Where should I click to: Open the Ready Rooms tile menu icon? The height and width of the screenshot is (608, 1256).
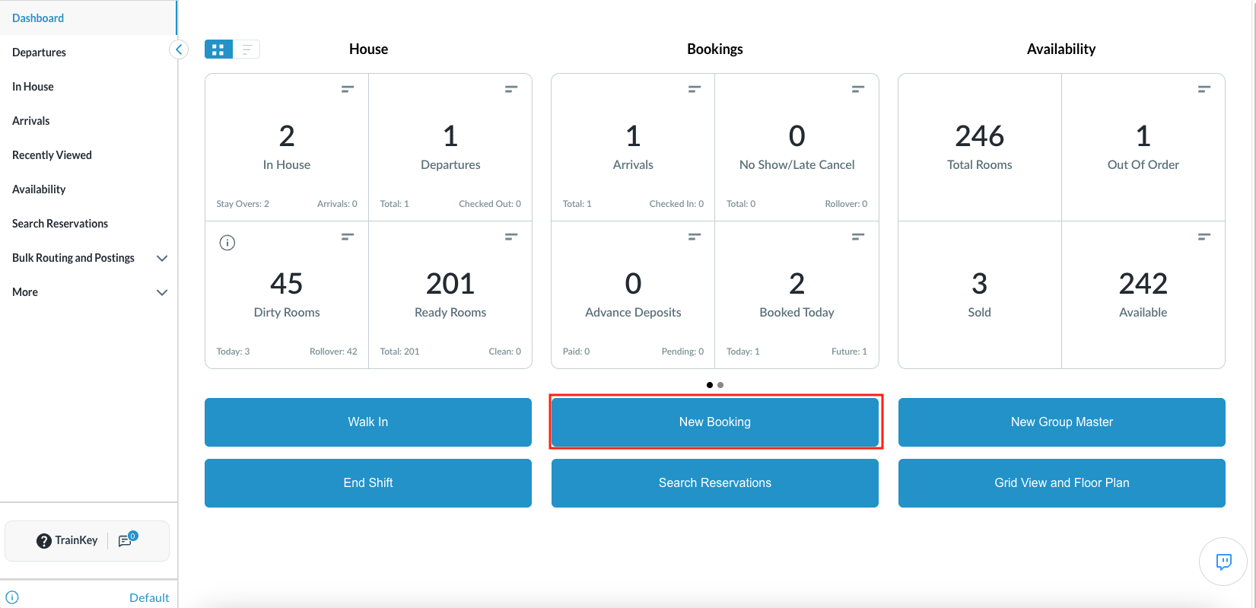pos(511,237)
